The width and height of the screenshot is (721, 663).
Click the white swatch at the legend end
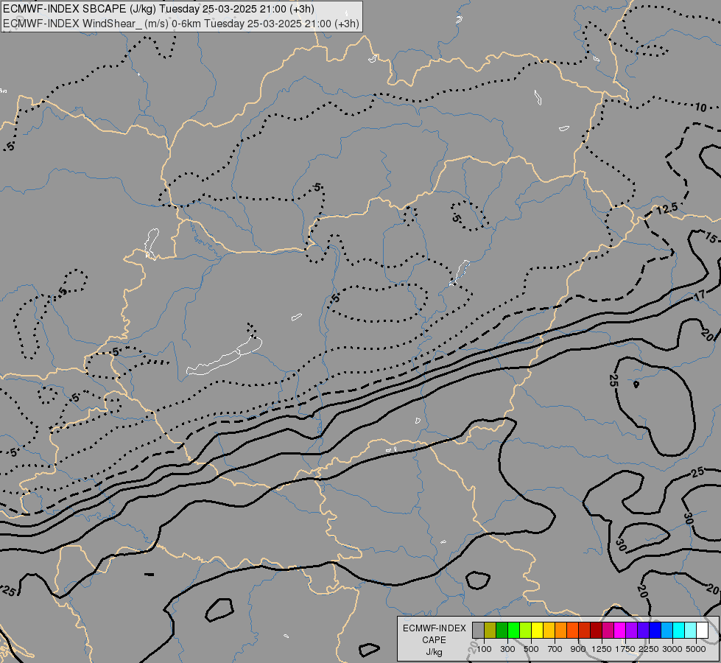point(703,631)
